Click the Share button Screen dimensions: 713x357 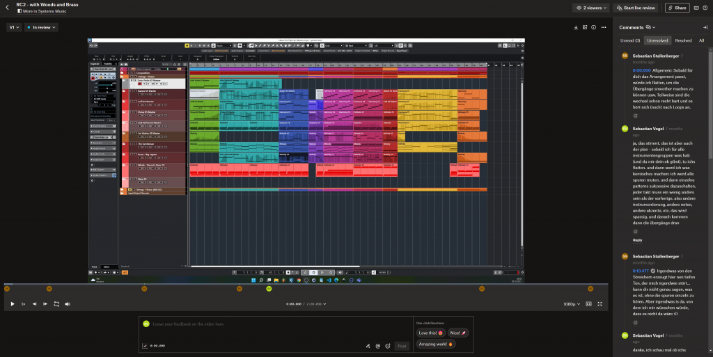(676, 8)
